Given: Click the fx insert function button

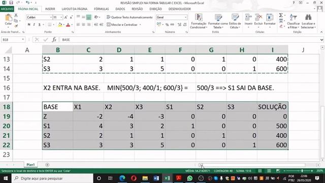Looking at the screenshot, I should coord(54,40).
